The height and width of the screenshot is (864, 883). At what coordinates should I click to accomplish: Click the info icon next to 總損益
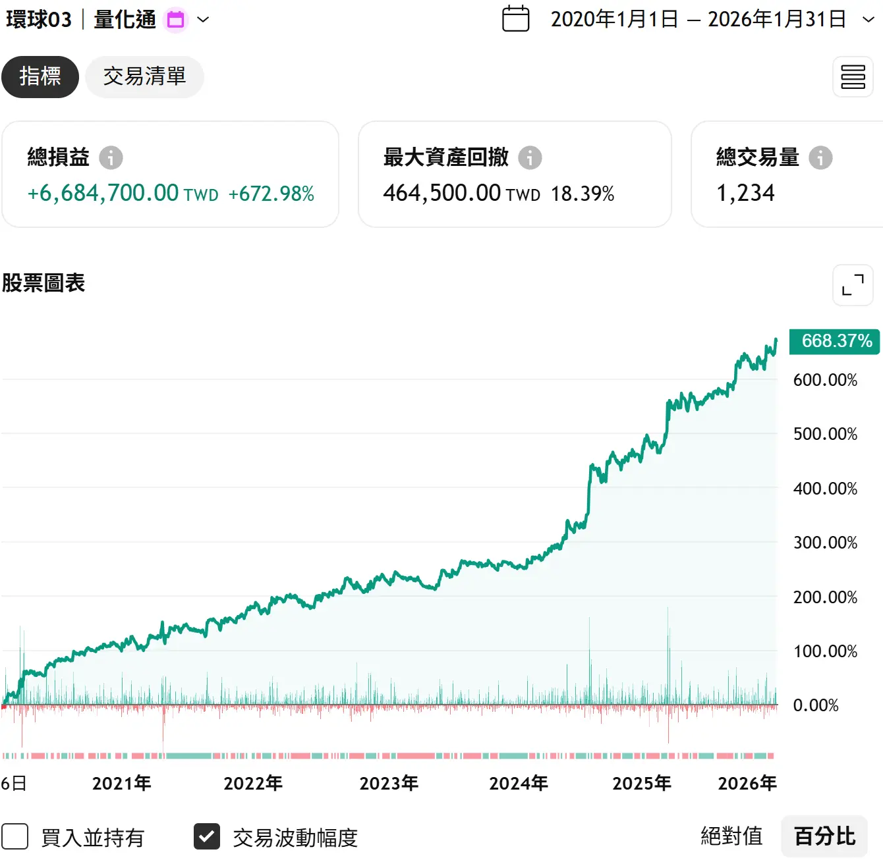pos(111,158)
